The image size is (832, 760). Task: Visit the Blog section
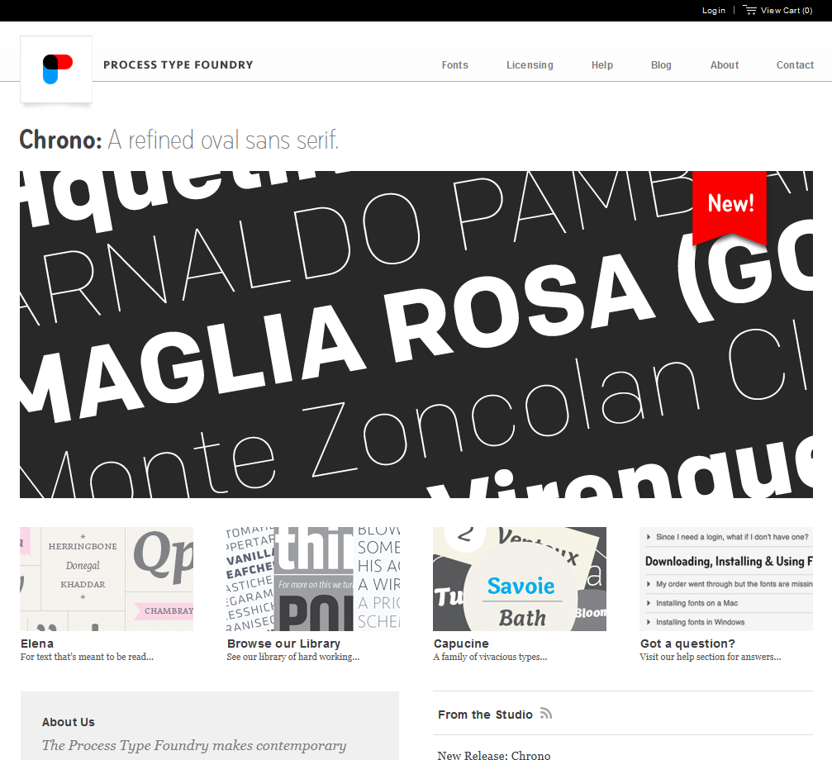661,64
